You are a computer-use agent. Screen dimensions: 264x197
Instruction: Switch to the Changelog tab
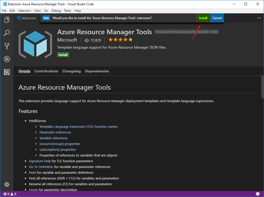(72, 71)
